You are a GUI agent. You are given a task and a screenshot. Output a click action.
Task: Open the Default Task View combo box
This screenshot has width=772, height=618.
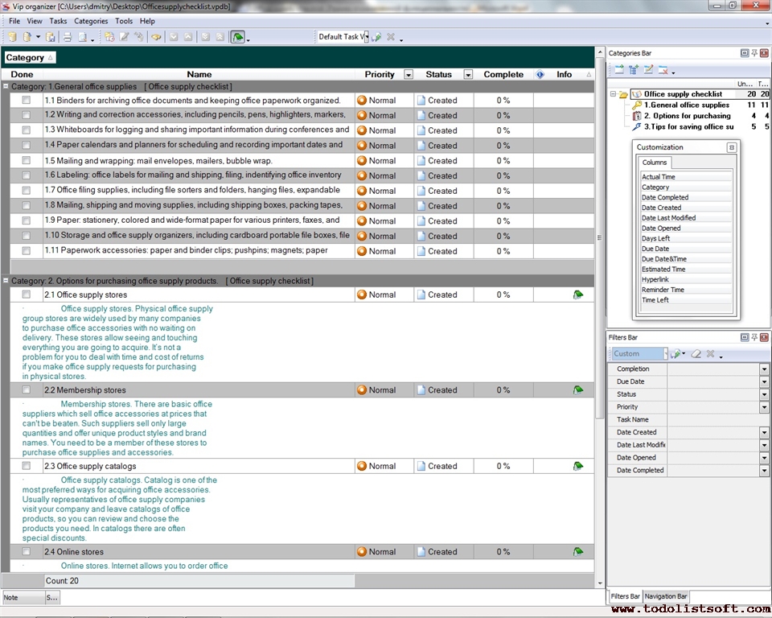367,37
